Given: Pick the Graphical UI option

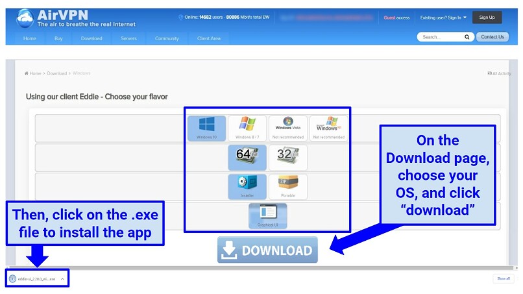Looking at the screenshot, I should point(267,215).
